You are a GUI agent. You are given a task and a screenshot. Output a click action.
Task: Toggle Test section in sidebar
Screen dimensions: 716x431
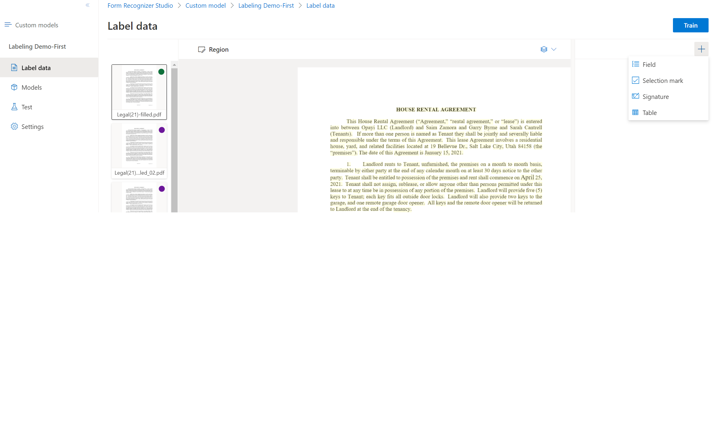27,106
